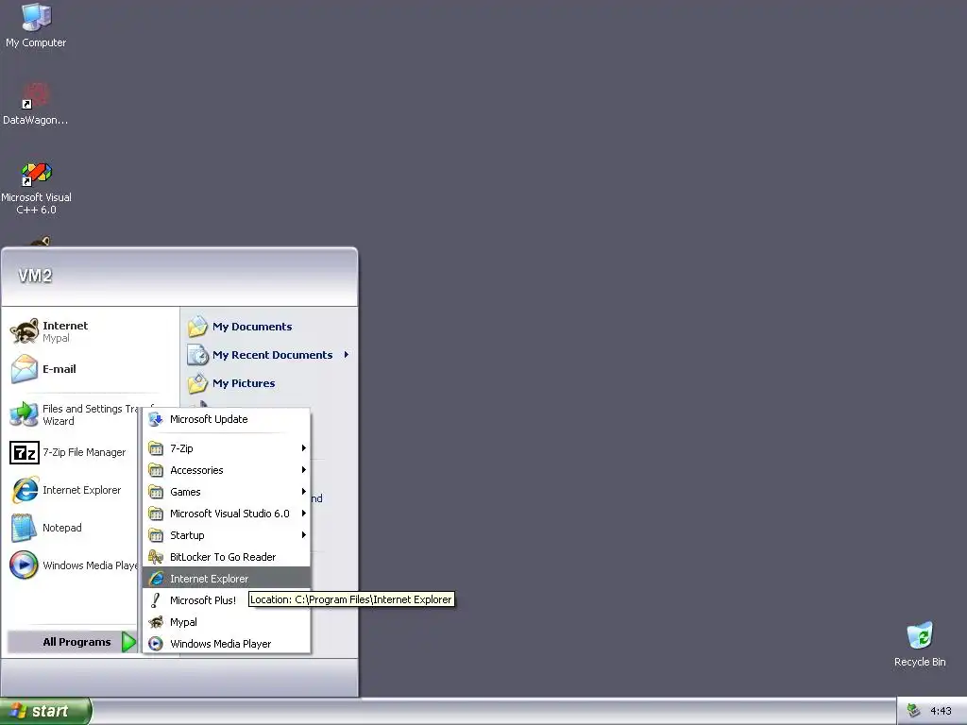967x725 pixels.
Task: Open the My Recent Documents text
Action: [272, 355]
